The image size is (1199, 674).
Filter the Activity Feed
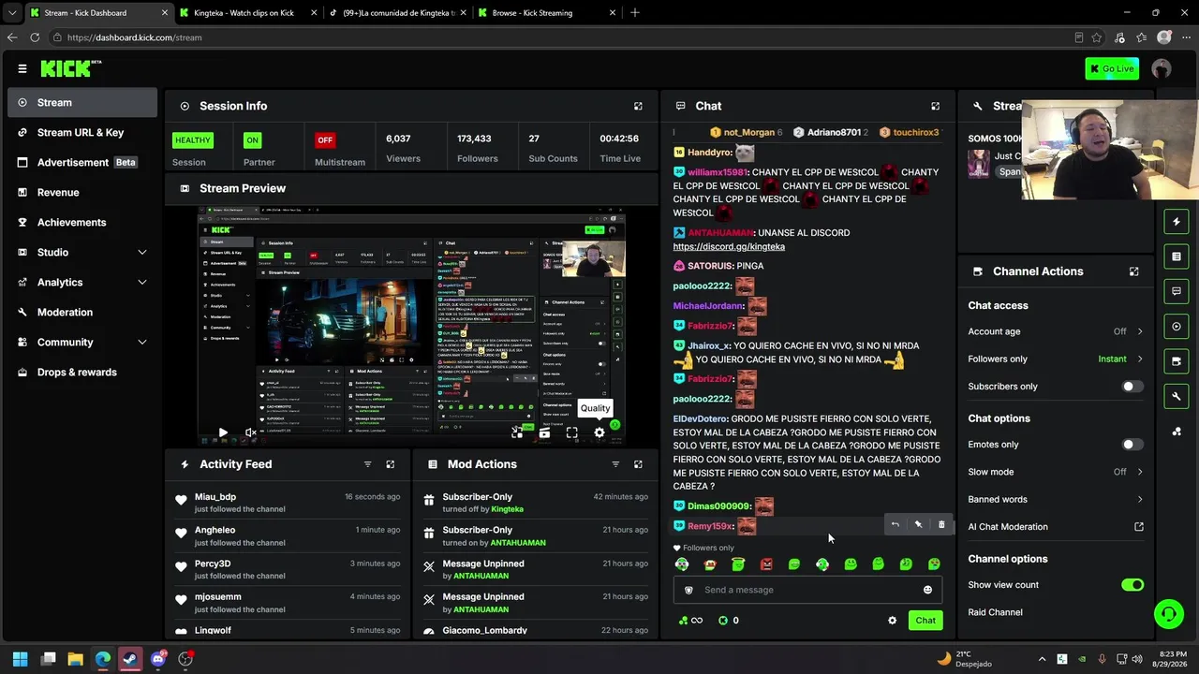367,464
